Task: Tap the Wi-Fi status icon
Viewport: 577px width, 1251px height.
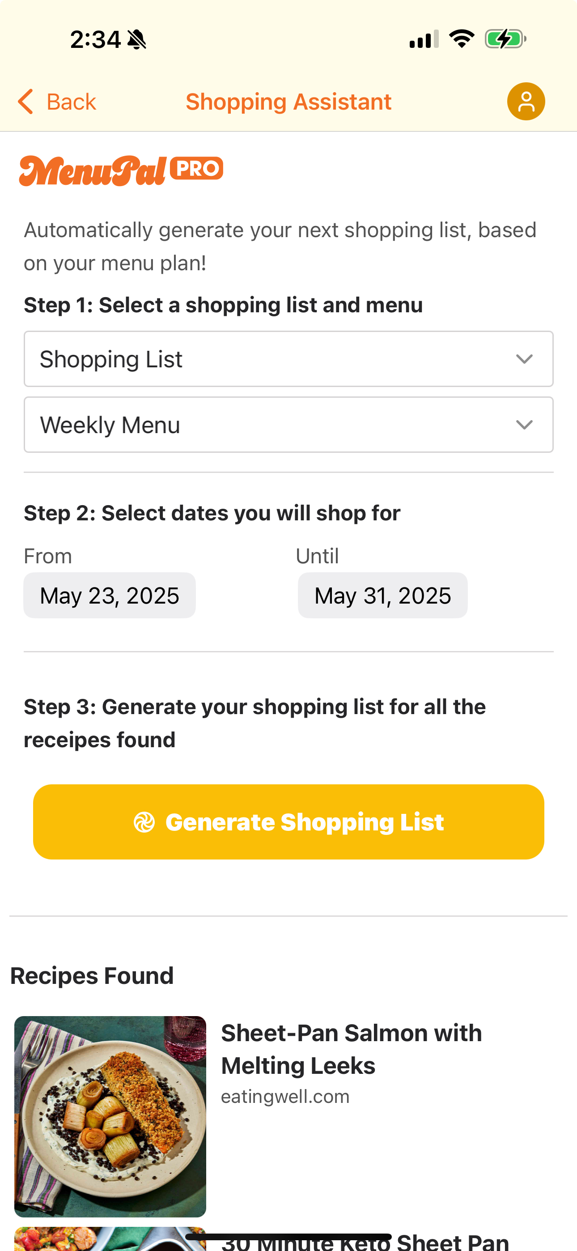Action: coord(462,39)
